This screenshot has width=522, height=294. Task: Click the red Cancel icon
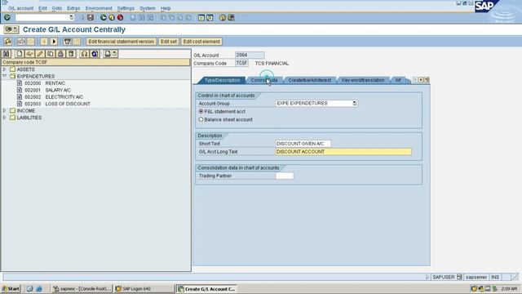(120, 17)
